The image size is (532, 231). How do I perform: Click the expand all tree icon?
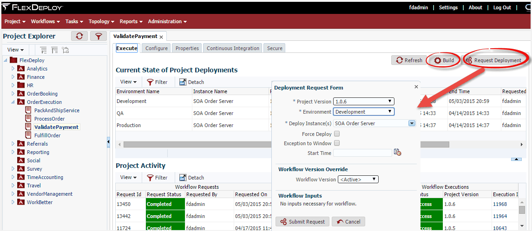(x=44, y=50)
